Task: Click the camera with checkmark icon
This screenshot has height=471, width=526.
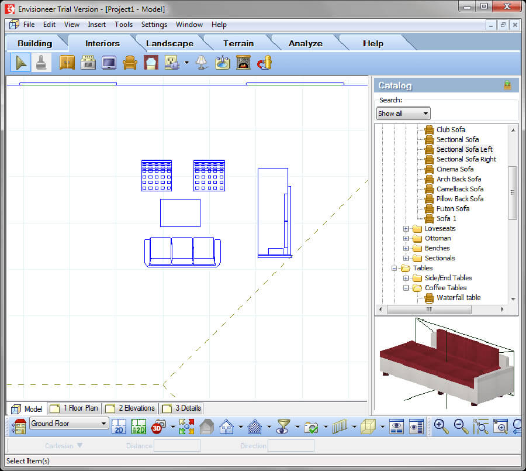Action: [312, 427]
